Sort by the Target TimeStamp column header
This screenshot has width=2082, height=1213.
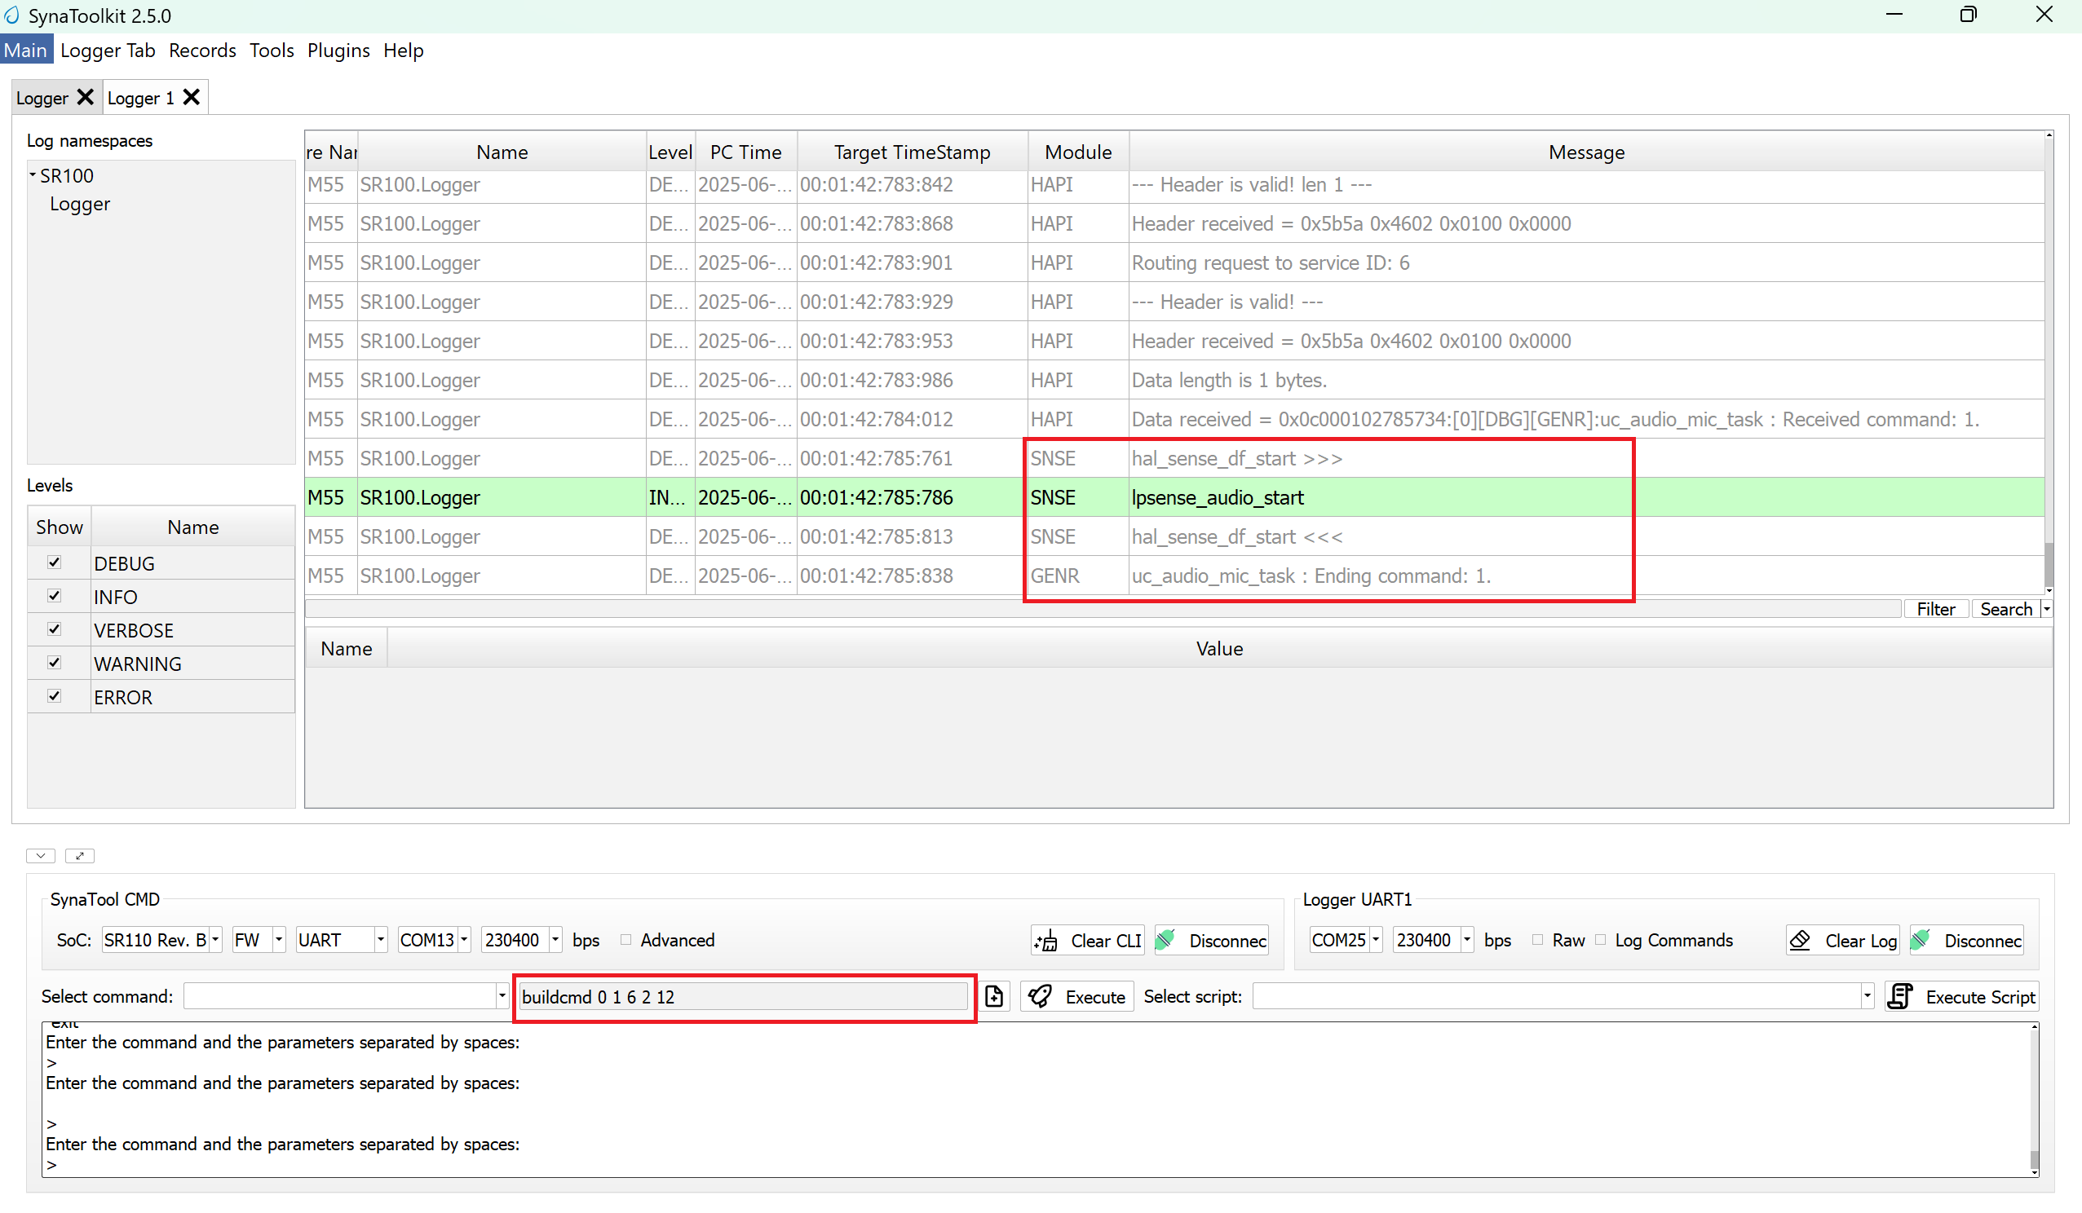point(912,152)
